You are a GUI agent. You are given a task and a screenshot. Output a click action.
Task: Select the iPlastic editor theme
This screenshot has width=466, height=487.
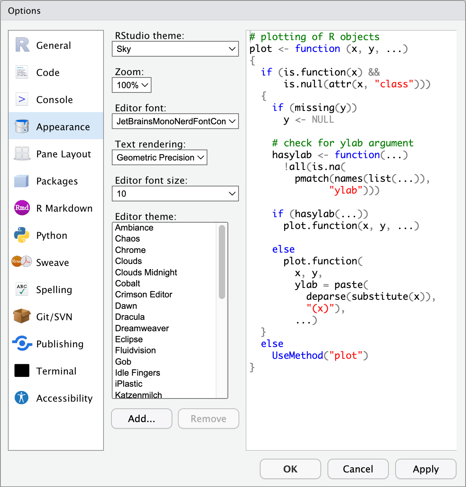point(164,384)
